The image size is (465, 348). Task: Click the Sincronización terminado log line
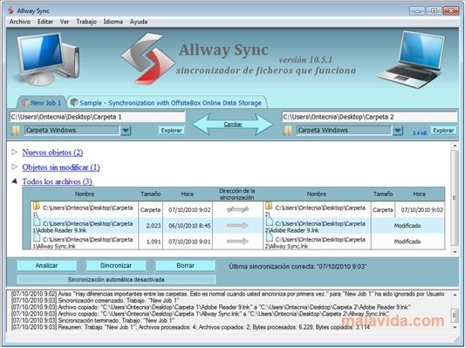[x=92, y=320]
